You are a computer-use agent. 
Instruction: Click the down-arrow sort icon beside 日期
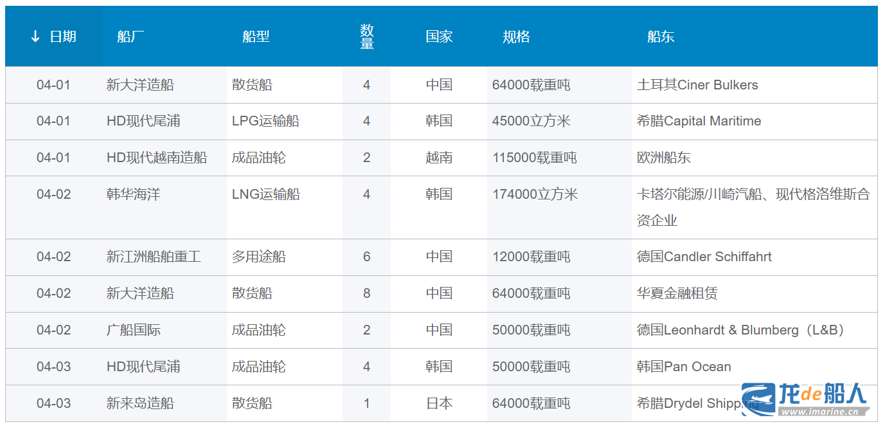tap(35, 37)
